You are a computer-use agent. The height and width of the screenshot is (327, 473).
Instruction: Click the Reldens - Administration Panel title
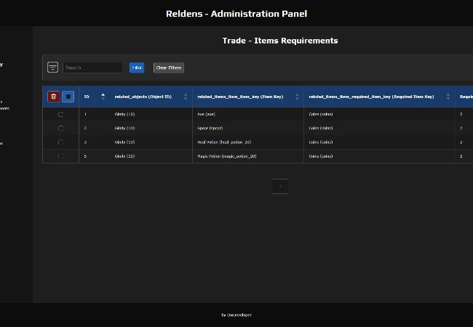pos(236,14)
